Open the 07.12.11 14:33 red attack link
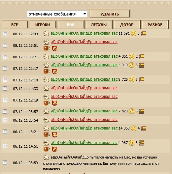The height and width of the screenshot is (174, 172). [84, 88]
